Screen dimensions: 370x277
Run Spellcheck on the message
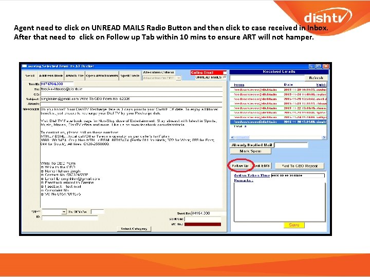pos(130,75)
